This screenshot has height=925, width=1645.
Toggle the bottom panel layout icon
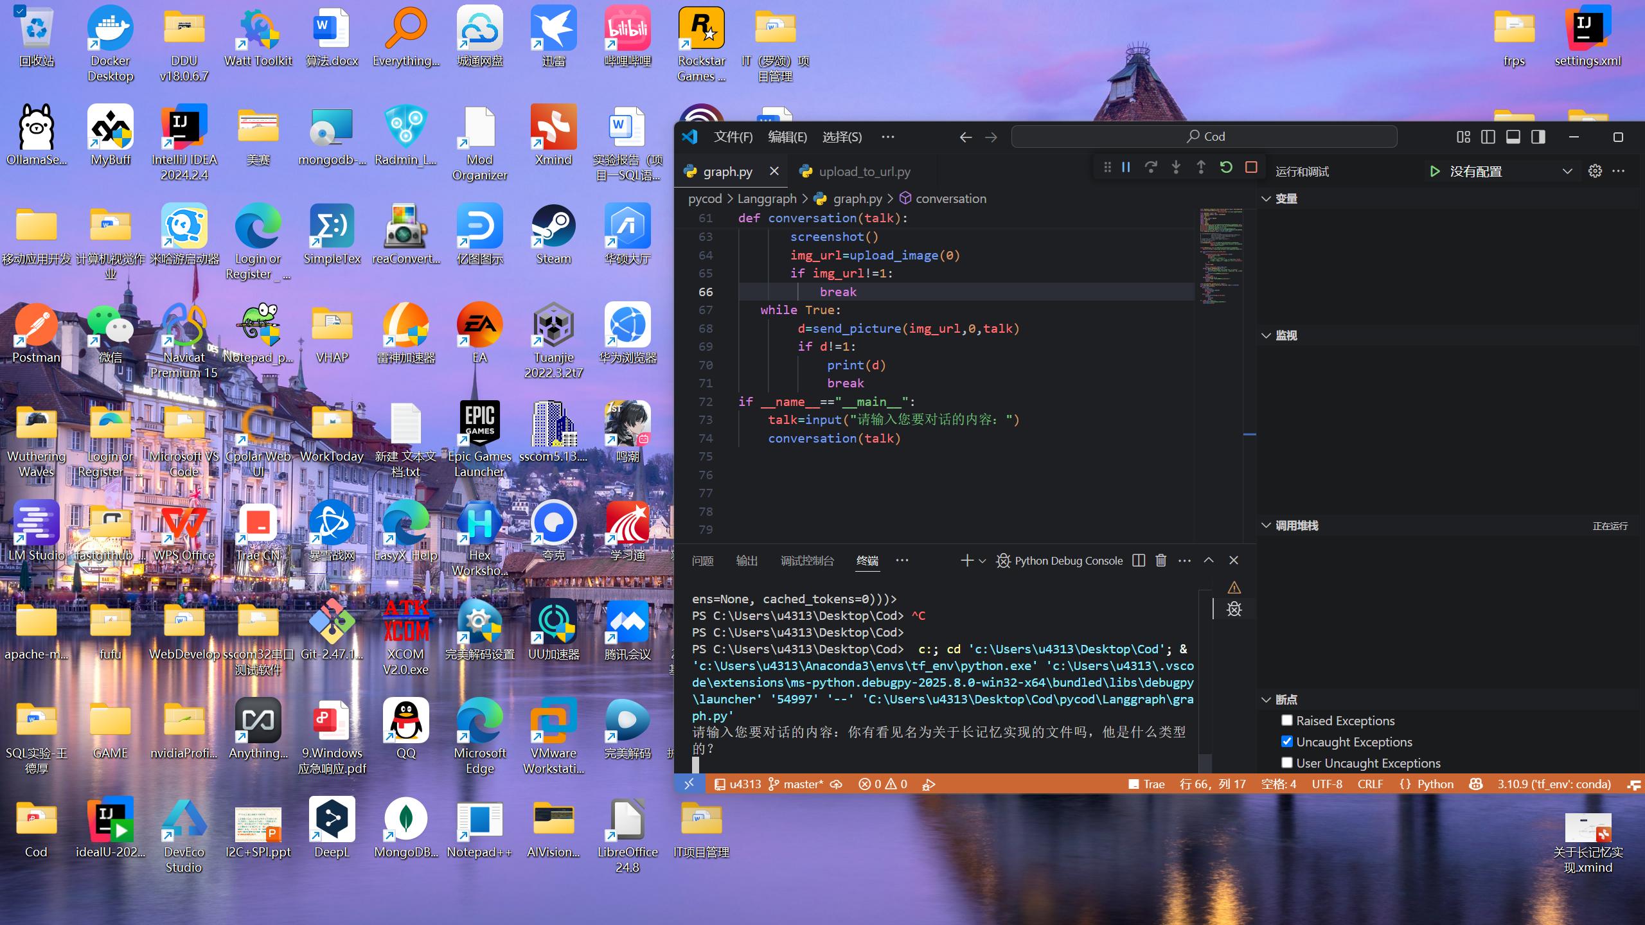tap(1513, 137)
